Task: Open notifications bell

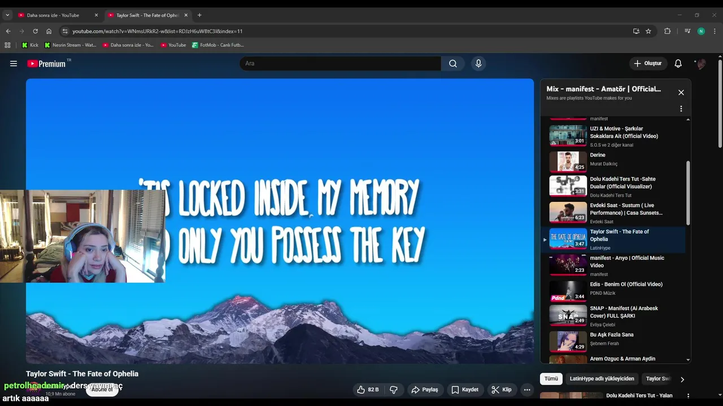Action: click(678, 64)
